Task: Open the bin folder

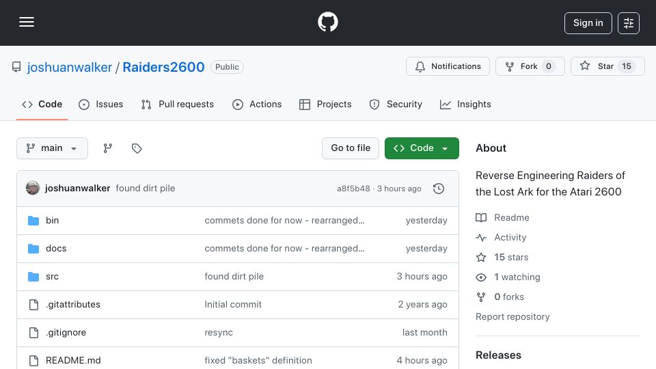Action: tap(53, 221)
